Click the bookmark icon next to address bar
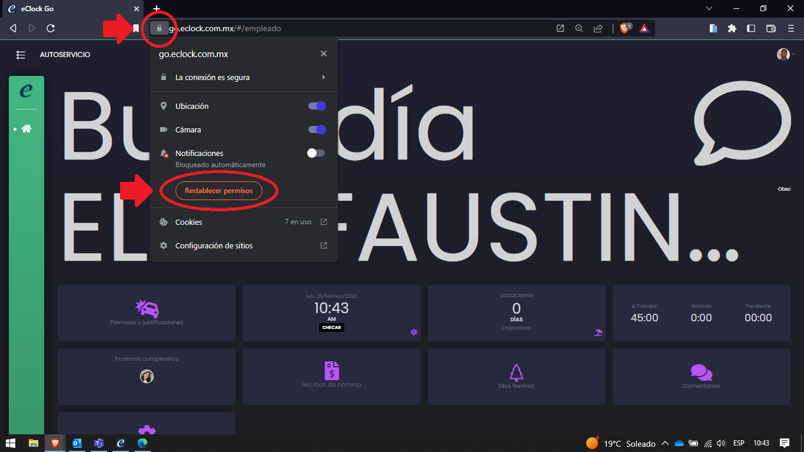This screenshot has height=452, width=804. point(136,28)
